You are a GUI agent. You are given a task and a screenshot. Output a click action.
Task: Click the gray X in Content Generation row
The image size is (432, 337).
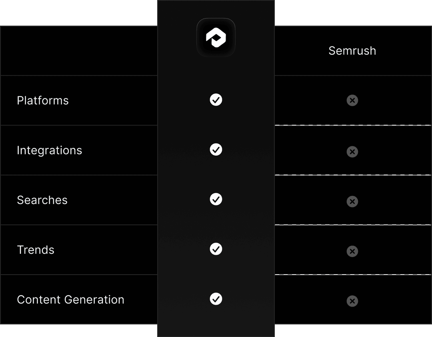pos(352,301)
